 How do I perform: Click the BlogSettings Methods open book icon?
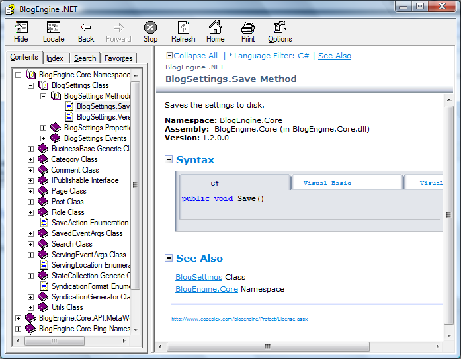click(56, 96)
